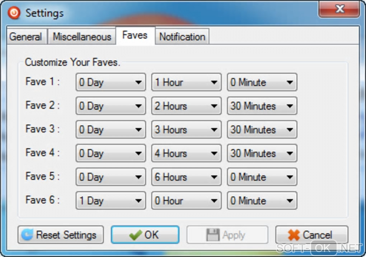The image size is (366, 257).
Task: Open Fave 2 minutes dropdown showing 30 Minutes
Action: (x=262, y=106)
